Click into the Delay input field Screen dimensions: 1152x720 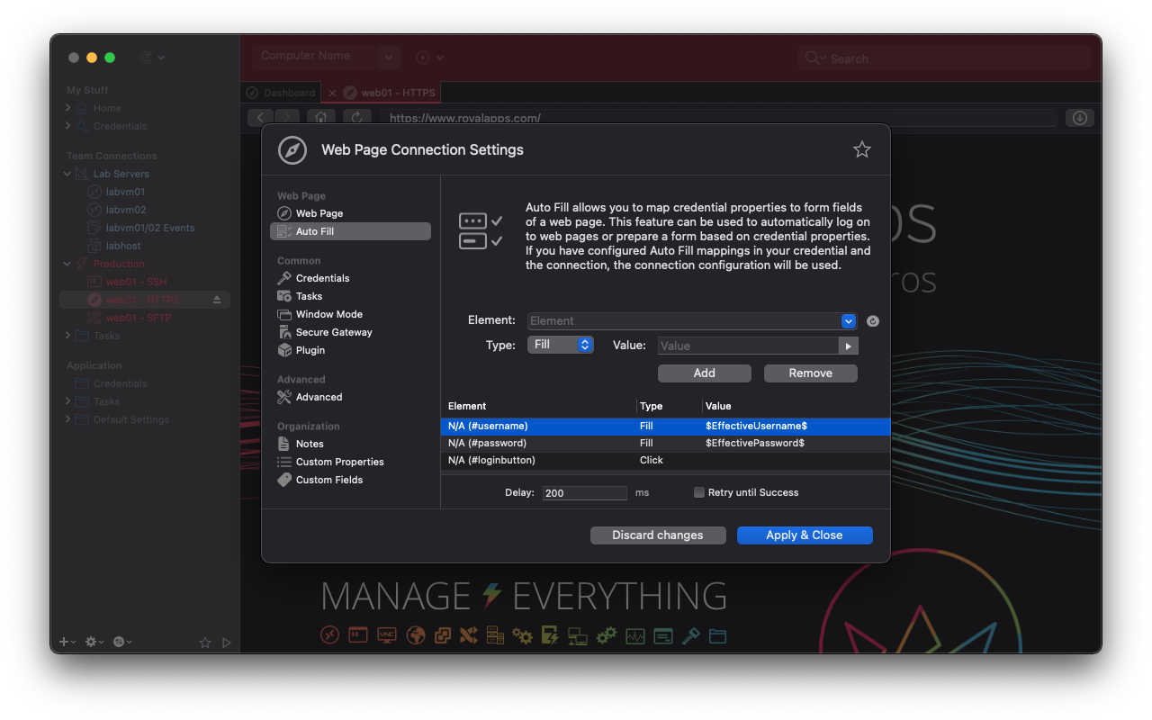tap(585, 493)
